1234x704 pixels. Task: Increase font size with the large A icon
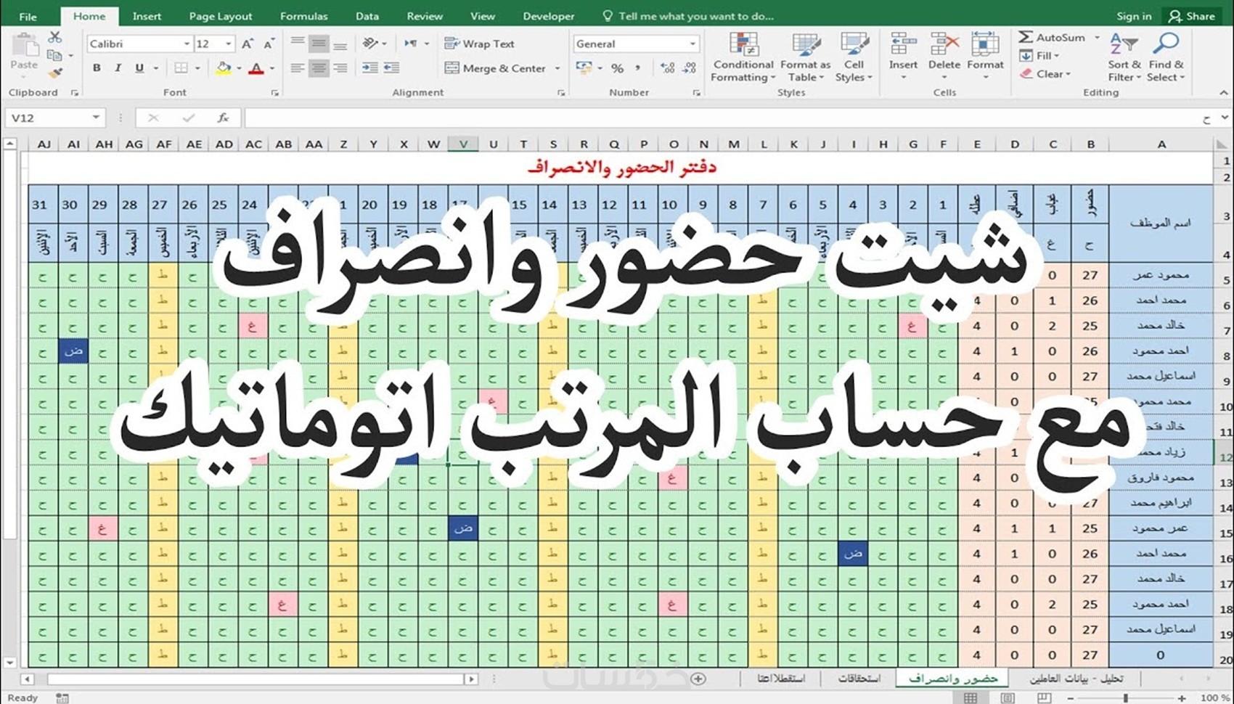coord(248,44)
